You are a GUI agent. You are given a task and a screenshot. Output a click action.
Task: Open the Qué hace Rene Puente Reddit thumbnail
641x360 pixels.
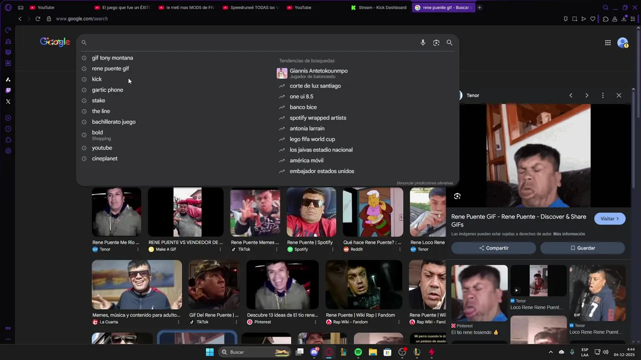(x=373, y=212)
